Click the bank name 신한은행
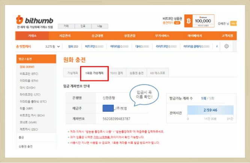Screen dimensions: 250x163 (x=109, y=98)
